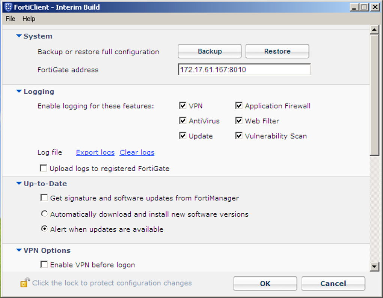Select automatically download and install radio option

point(44,214)
